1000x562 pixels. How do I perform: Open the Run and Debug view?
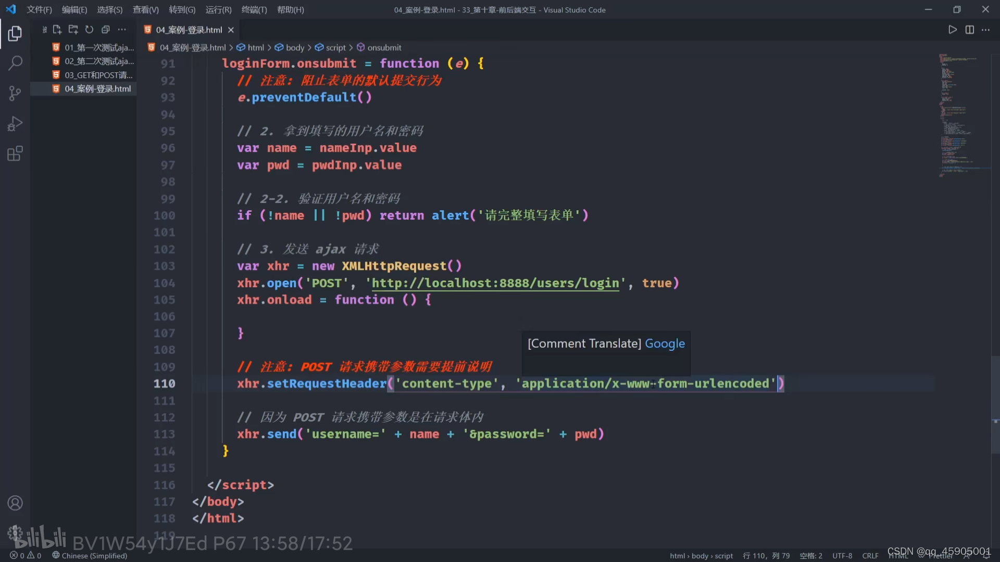pyautogui.click(x=15, y=124)
